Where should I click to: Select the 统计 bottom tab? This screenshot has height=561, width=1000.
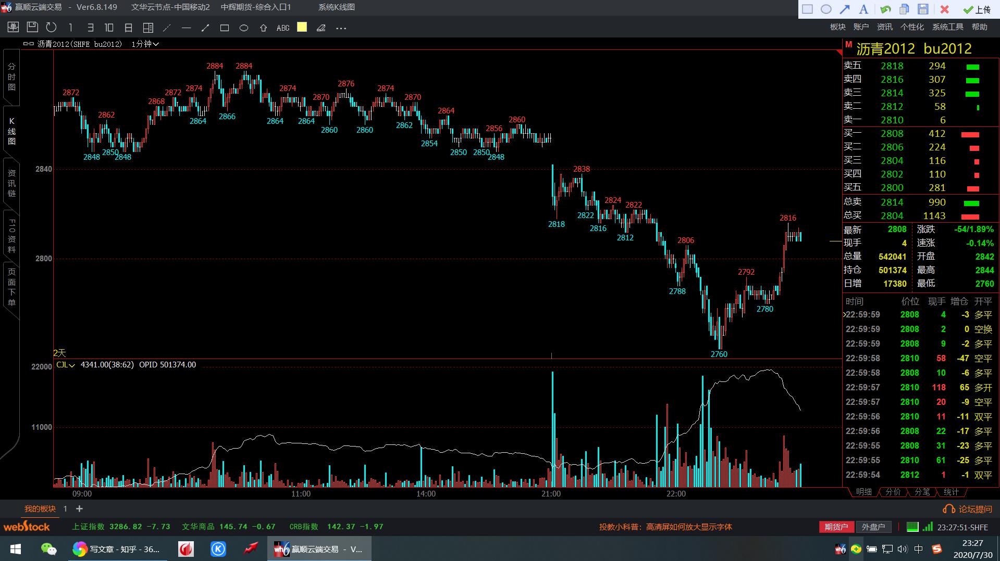coord(951,492)
